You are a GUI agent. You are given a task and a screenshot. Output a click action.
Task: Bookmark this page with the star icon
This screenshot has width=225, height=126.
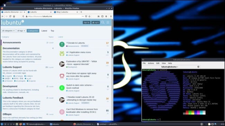point(89,16)
